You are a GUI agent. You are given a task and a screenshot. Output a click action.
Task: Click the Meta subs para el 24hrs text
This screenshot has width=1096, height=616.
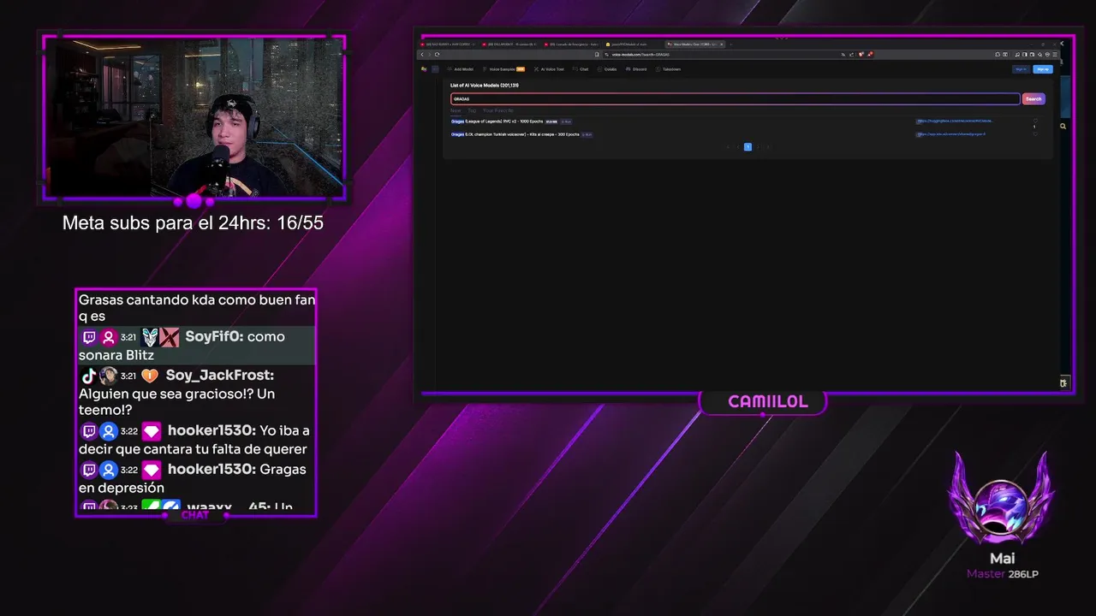(x=193, y=223)
